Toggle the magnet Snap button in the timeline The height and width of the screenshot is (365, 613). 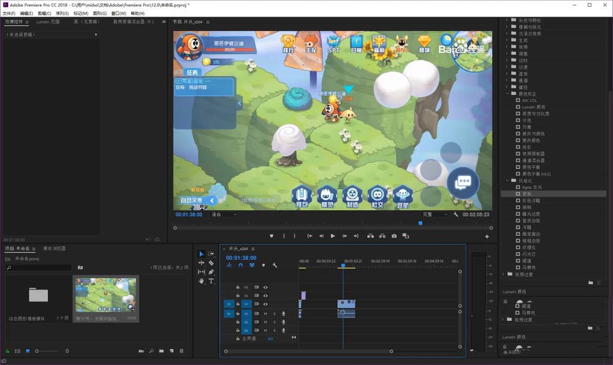coord(240,265)
